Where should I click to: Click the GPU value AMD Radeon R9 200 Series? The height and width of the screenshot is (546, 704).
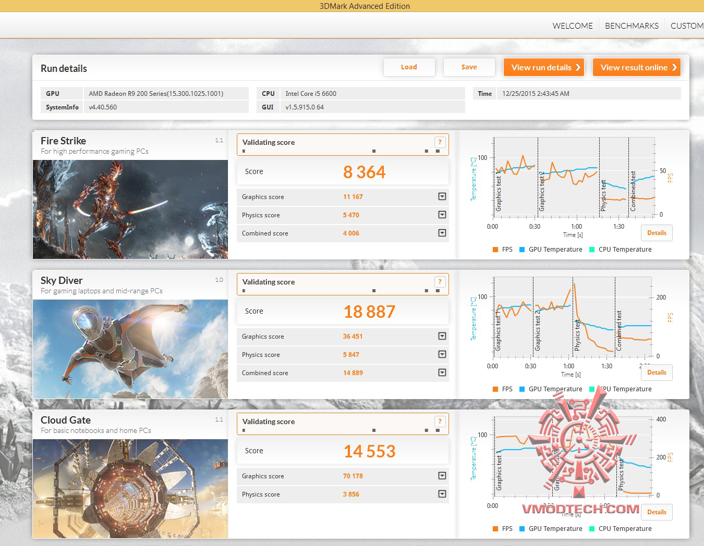(156, 94)
